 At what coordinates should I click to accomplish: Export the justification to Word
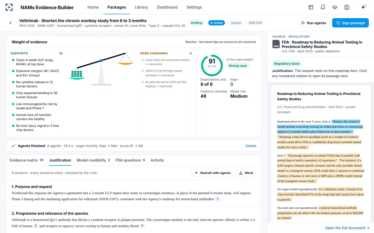tap(246, 173)
